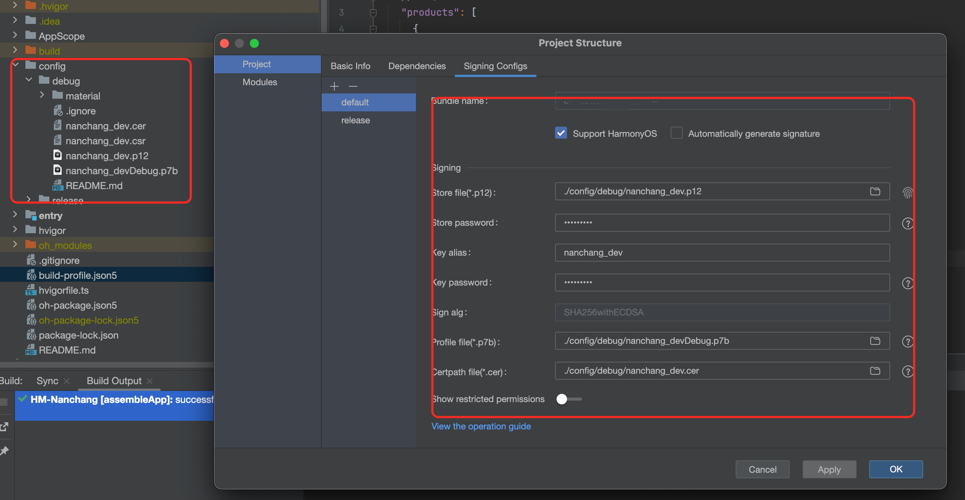
Task: Select package-lock.json in project tree
Action: [x=79, y=335]
